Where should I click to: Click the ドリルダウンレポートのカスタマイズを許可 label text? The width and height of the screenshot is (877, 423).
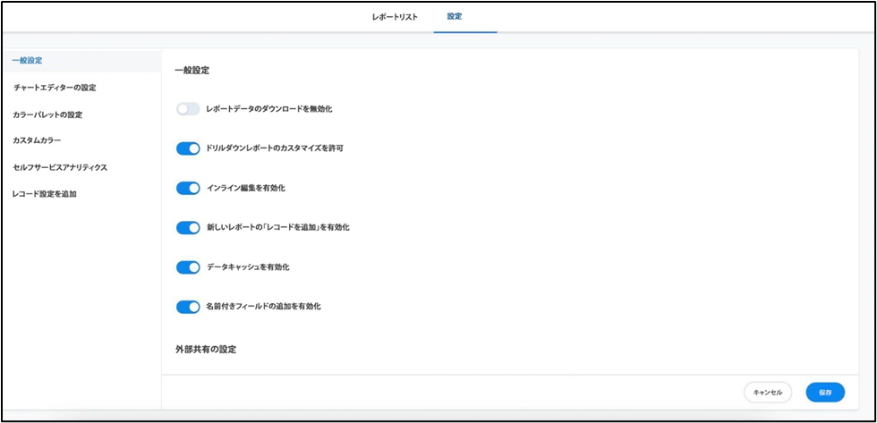pos(275,148)
